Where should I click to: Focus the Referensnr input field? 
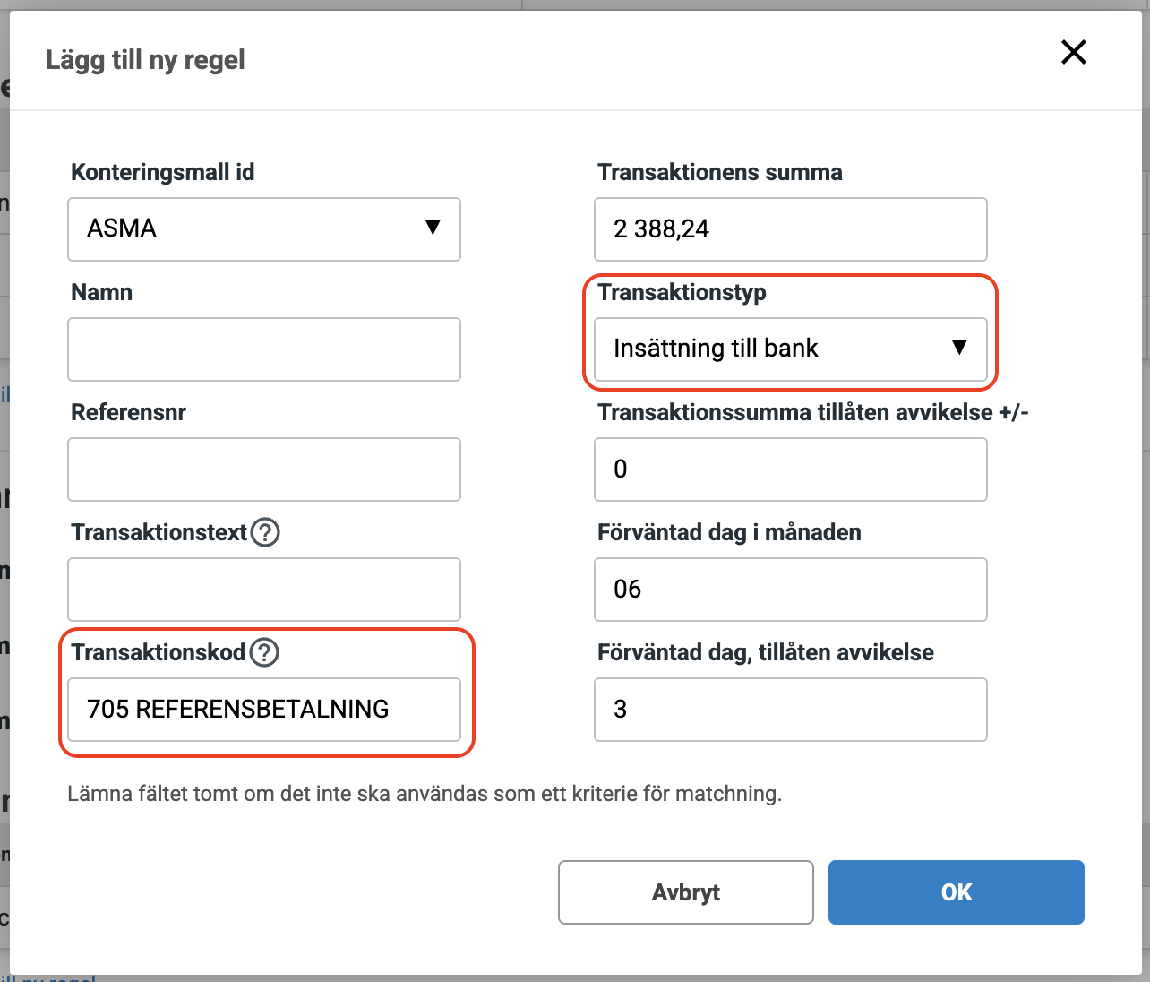264,469
